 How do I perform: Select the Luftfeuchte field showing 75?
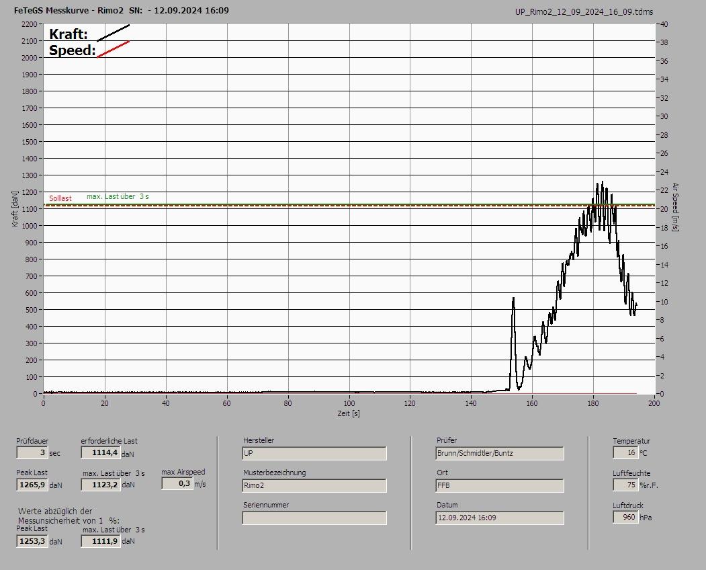(x=625, y=485)
